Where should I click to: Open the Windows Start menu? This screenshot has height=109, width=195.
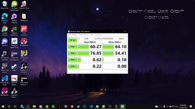[x=3, y=106]
